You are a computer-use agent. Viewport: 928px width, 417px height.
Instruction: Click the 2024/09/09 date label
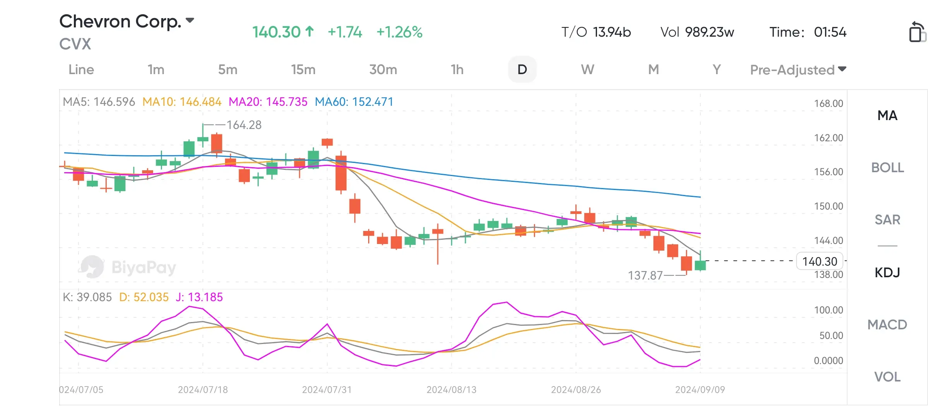point(700,390)
